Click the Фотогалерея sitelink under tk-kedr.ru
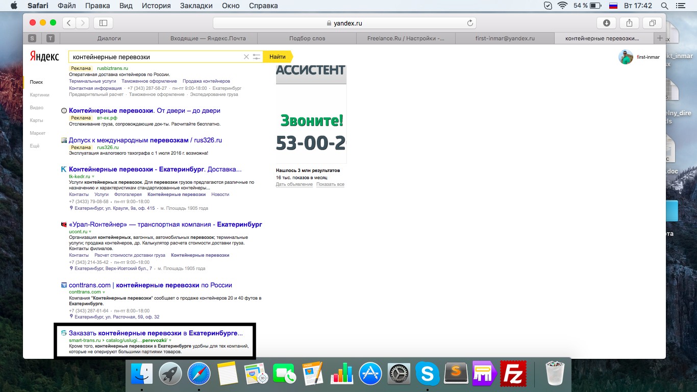 coord(128,194)
